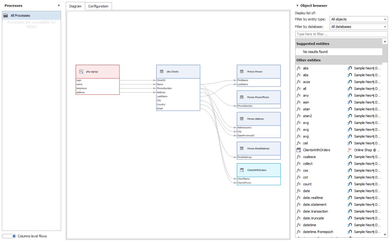Select the Diagram tab
Image resolution: width=391 pixels, height=242 pixels.
(75, 6)
